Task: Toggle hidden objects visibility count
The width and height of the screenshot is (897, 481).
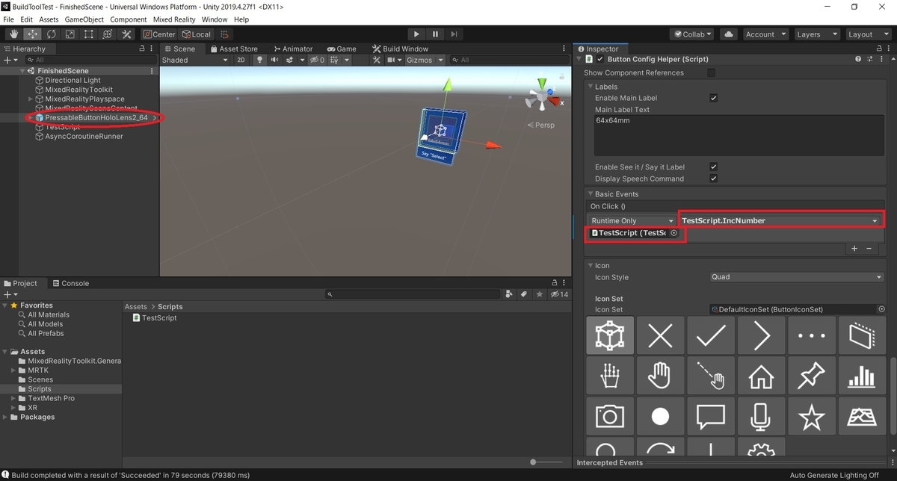Action: pyautogui.click(x=318, y=60)
